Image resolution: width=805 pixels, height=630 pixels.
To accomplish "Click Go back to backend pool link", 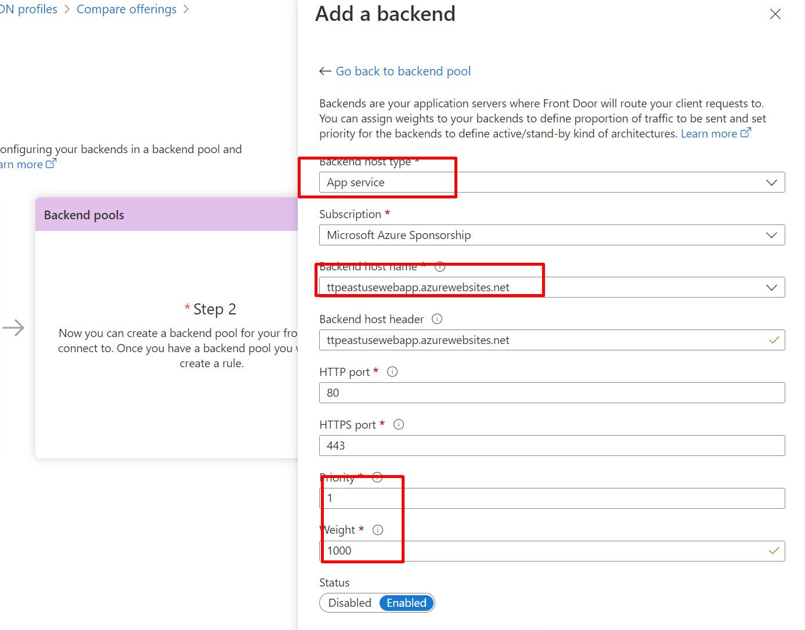I will 403,71.
